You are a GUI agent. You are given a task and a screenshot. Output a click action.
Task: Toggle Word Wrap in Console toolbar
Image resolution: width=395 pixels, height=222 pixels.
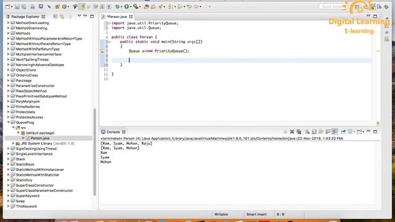click(x=321, y=131)
